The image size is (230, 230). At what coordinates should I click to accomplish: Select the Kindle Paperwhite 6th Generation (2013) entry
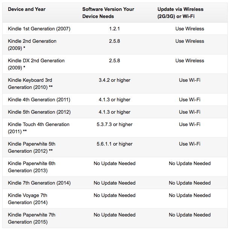point(32,167)
